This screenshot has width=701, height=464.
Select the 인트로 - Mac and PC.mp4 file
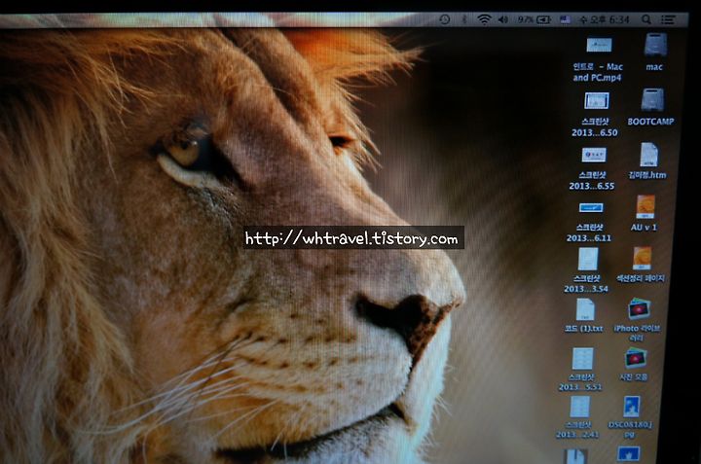pos(599,45)
